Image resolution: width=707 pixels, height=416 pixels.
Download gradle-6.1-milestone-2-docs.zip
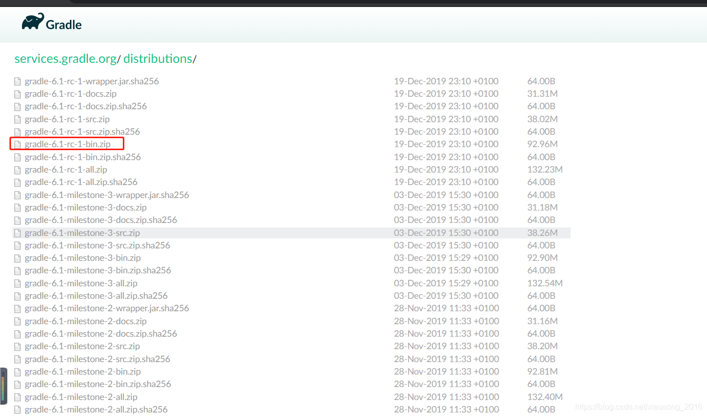click(x=86, y=321)
